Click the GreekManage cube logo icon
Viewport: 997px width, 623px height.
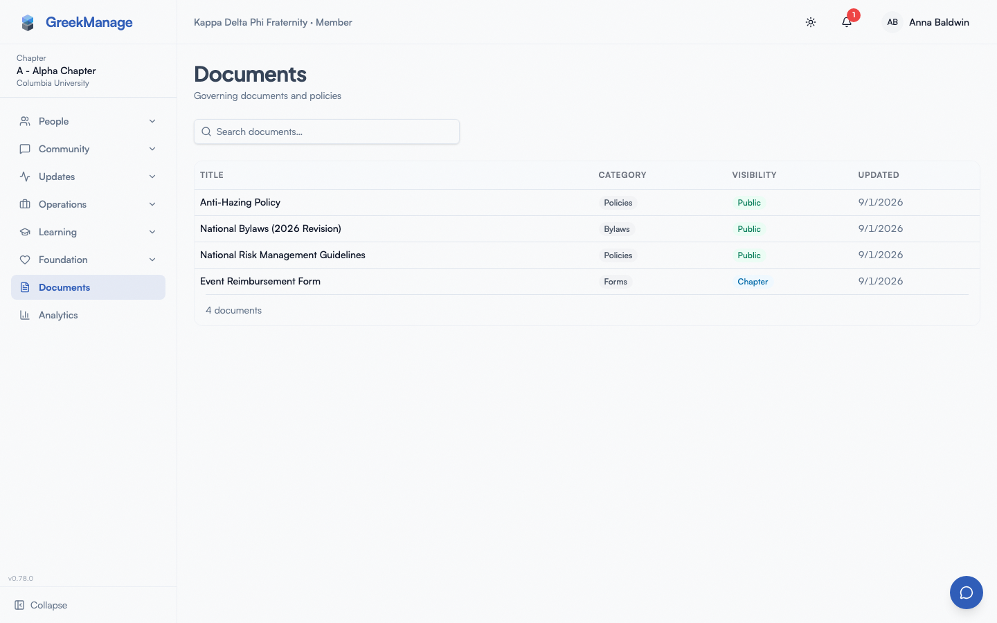[28, 23]
